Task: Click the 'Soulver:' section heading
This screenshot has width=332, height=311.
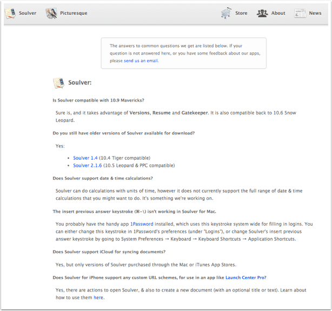Action: (x=80, y=83)
